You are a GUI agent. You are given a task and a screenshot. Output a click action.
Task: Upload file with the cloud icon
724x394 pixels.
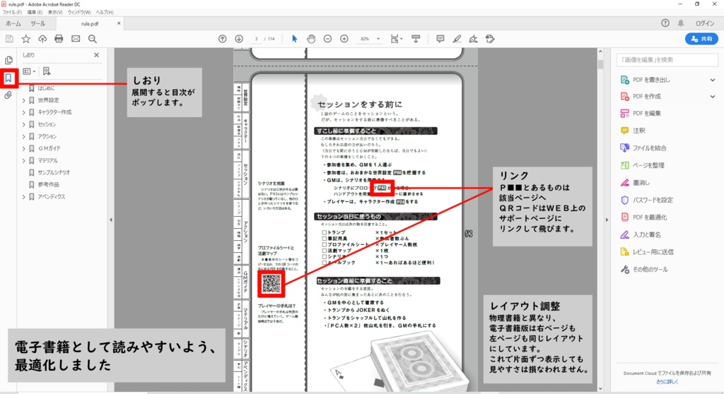tap(42, 40)
